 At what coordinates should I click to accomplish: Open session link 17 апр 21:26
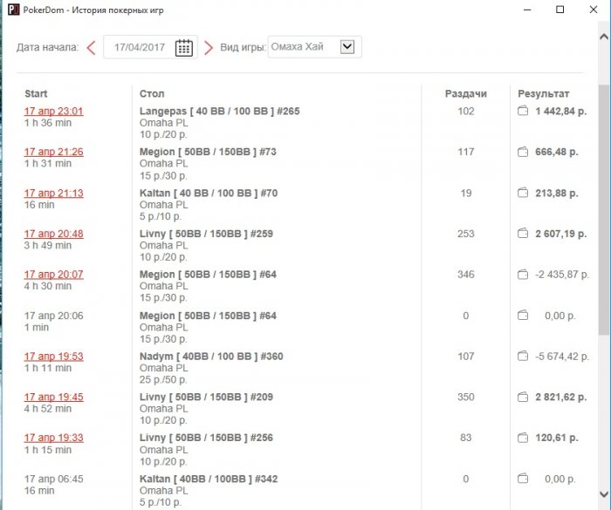point(54,153)
